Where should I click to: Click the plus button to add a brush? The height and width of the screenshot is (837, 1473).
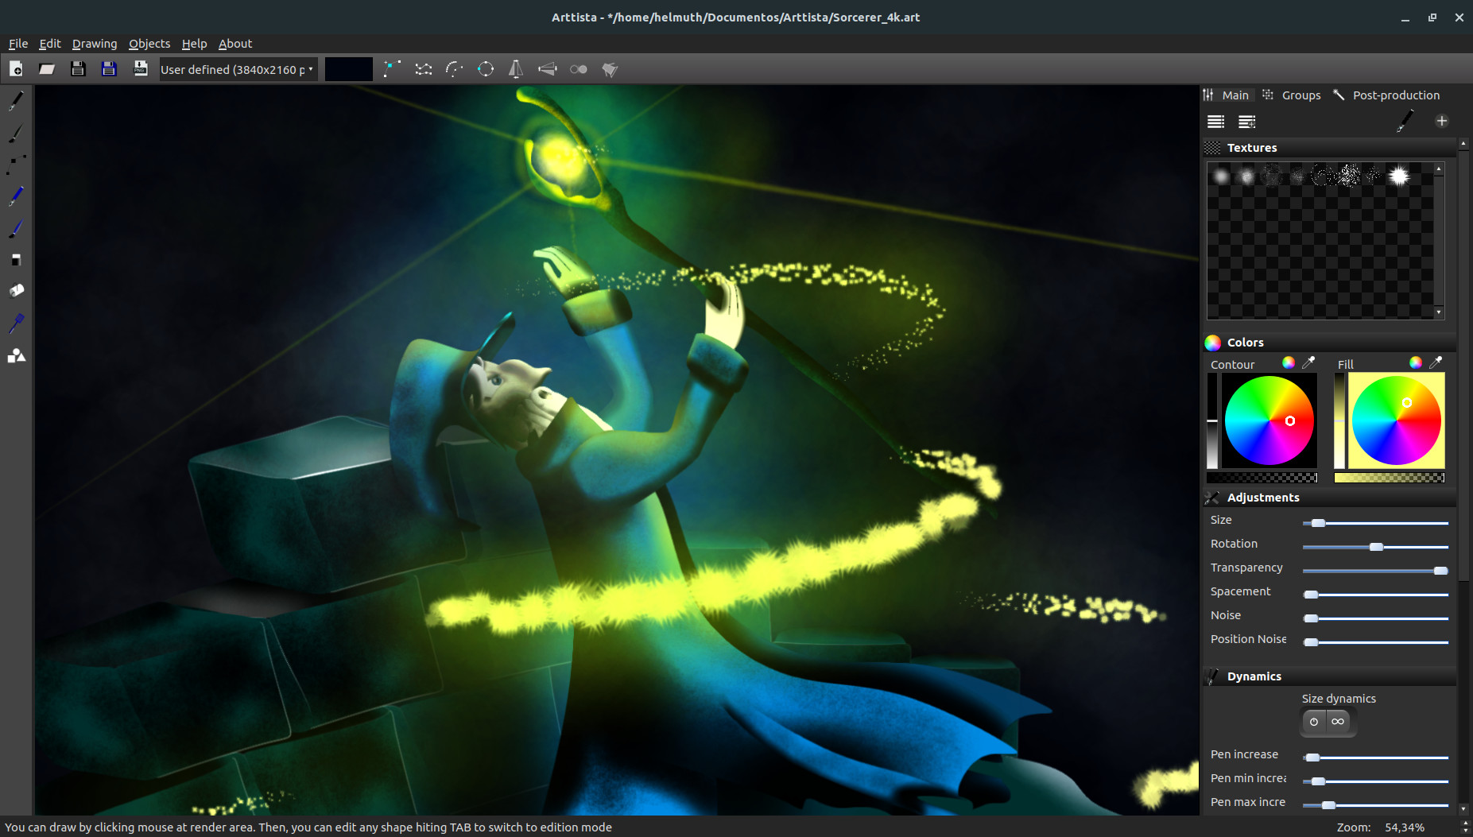pos(1442,121)
